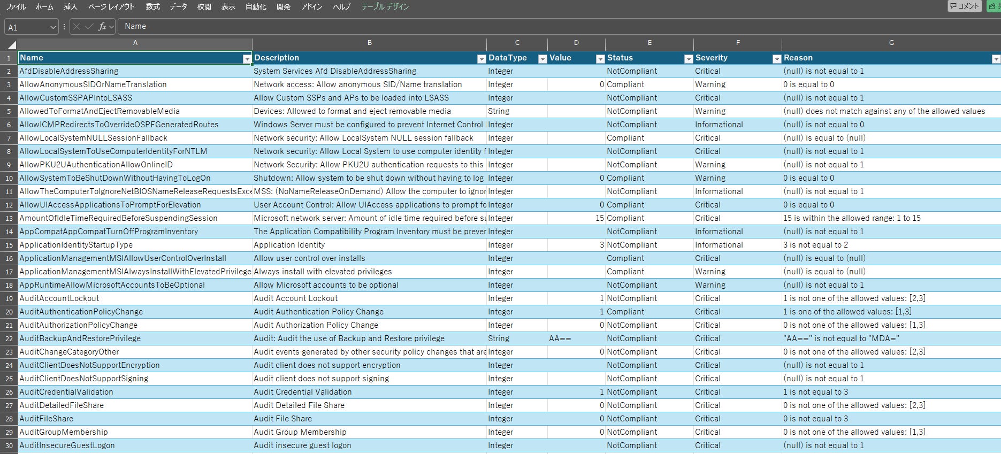Click the green share button at top right
The image size is (1001, 454).
click(x=994, y=6)
